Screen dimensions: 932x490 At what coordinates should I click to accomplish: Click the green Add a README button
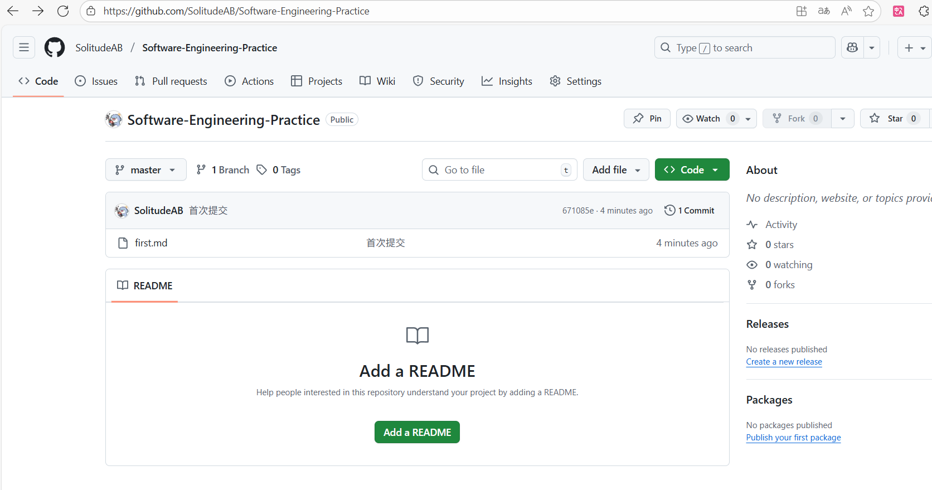(x=417, y=432)
